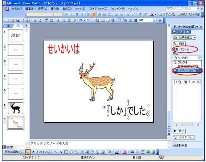Open the スライドショー menu
This screenshot has width=206, height=162.
pos(98,9)
